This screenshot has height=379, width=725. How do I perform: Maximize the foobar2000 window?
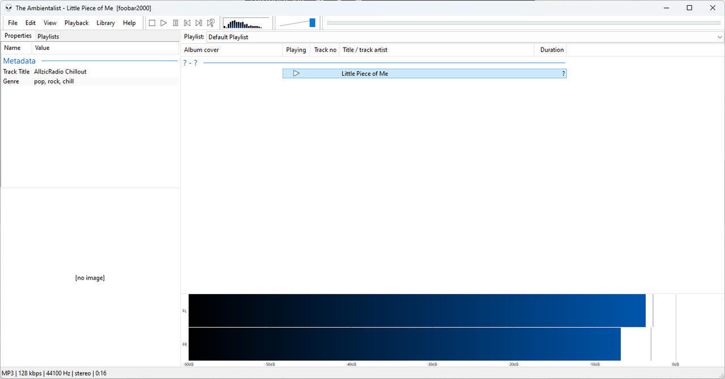coord(689,8)
